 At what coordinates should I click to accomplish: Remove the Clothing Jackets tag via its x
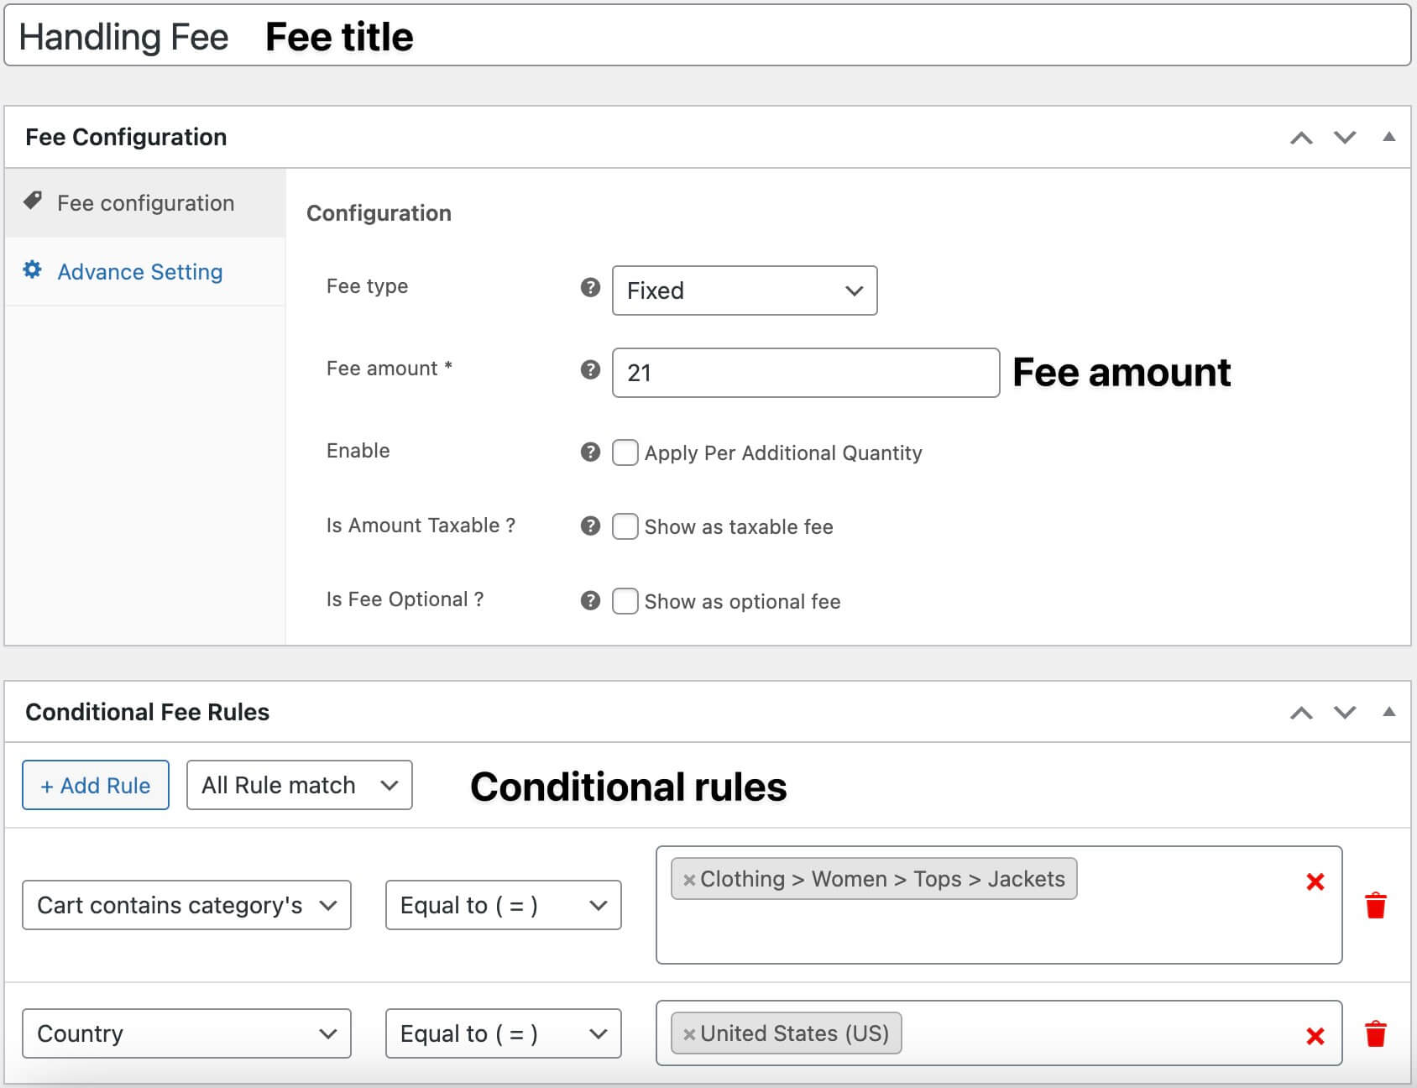689,880
